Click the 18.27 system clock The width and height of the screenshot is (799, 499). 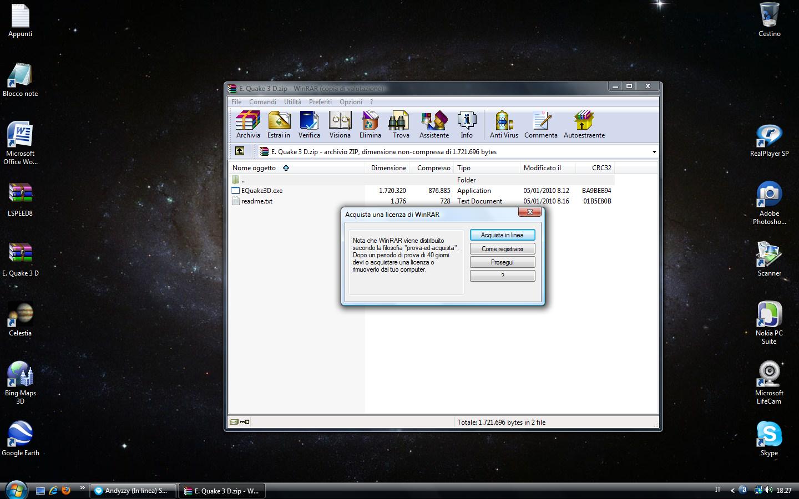(x=784, y=490)
